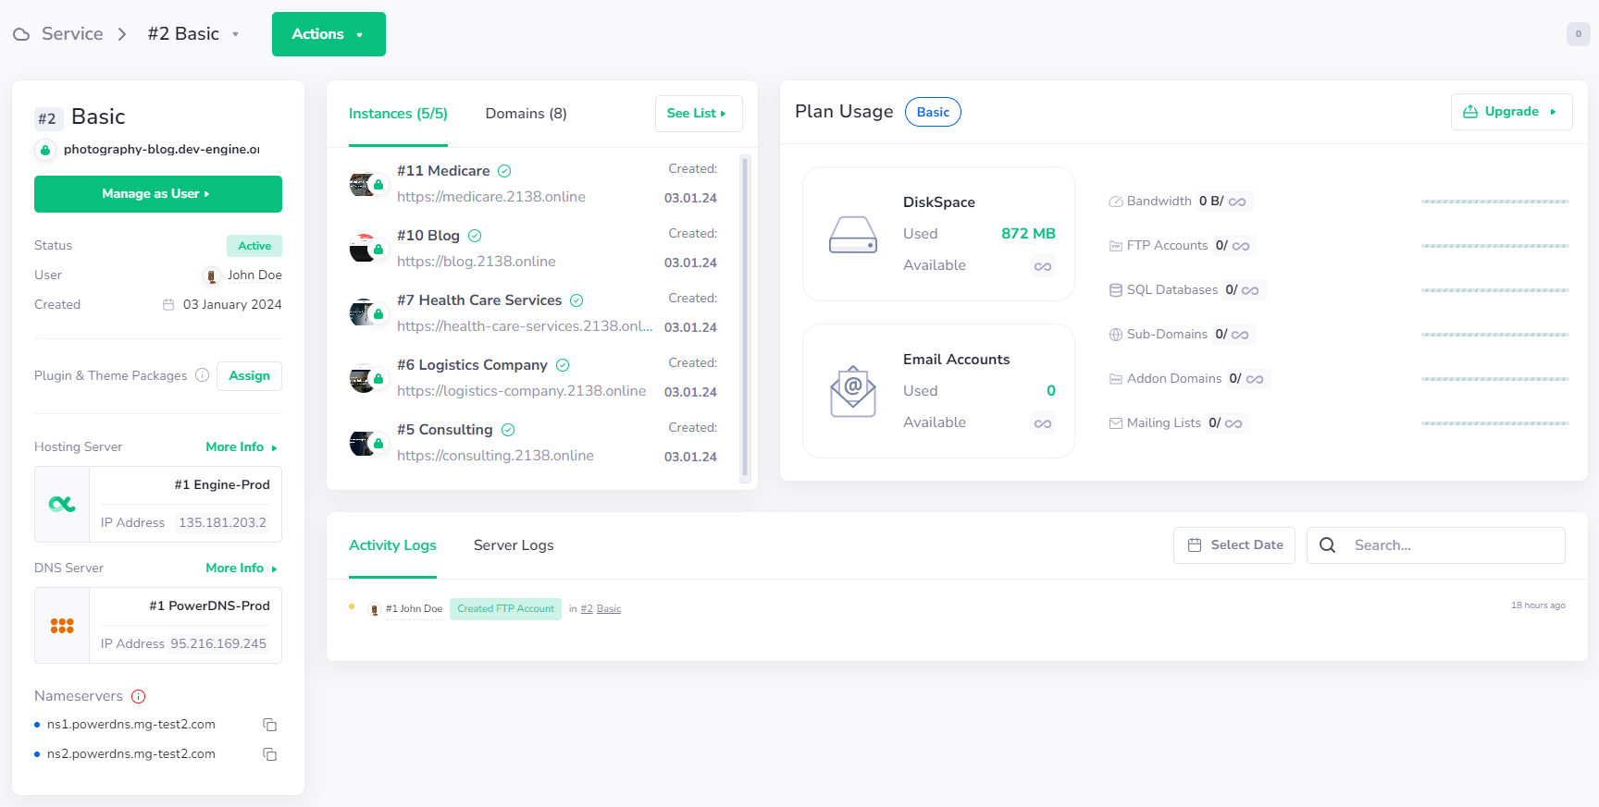The image size is (1599, 807).
Task: Click the Engine-Prod server logo icon
Action: coord(62,504)
